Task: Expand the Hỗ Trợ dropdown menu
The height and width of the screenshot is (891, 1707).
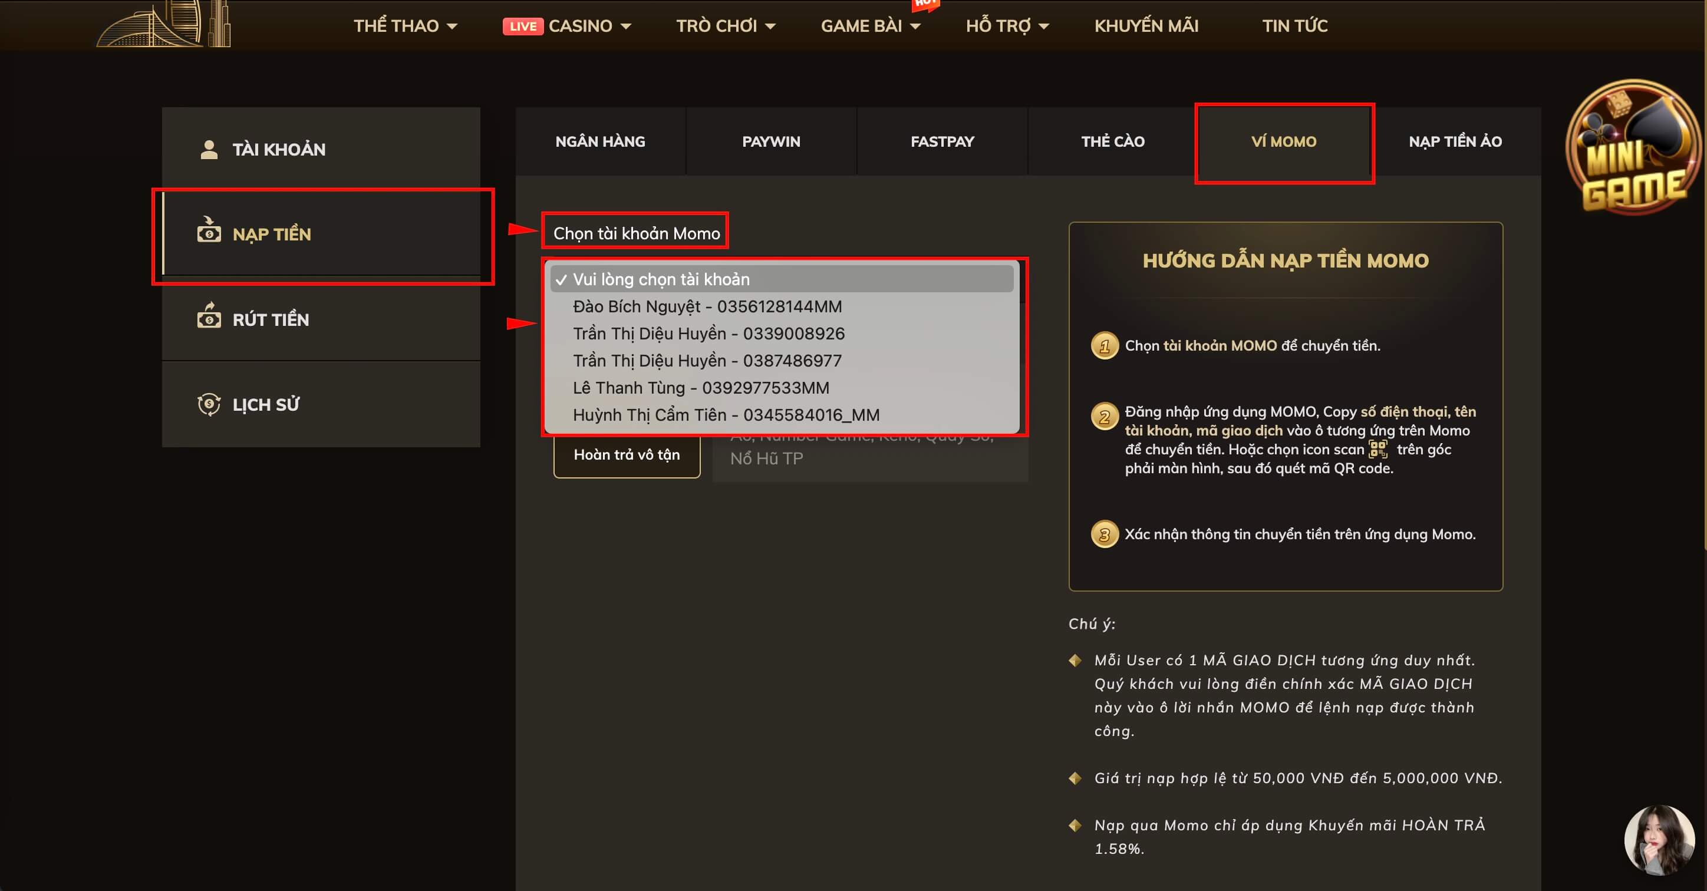Action: point(1007,26)
